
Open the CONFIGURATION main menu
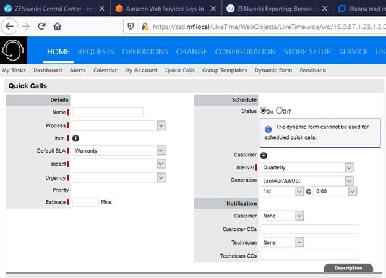point(245,52)
